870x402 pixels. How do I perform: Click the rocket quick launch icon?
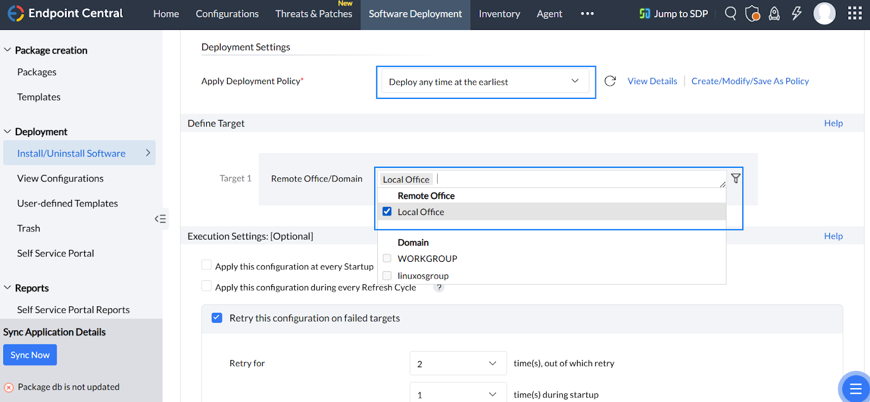click(774, 14)
